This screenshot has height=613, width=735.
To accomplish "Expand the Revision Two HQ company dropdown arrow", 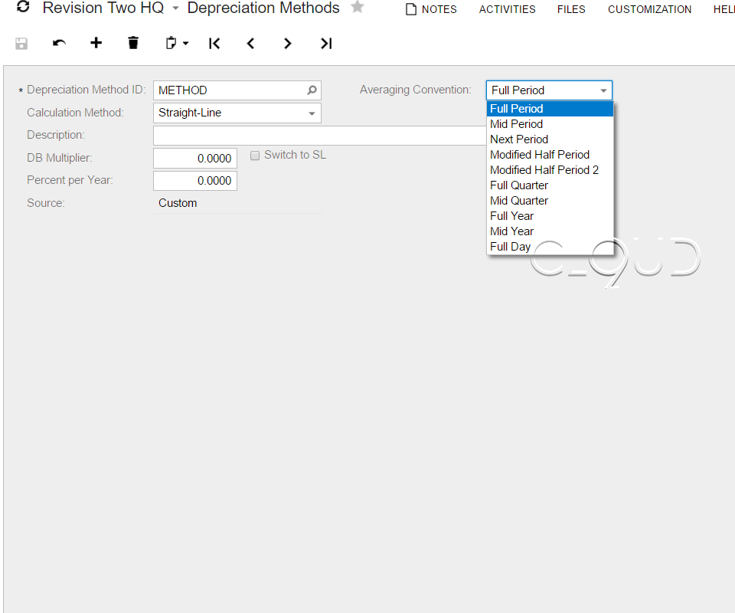I will point(176,8).
